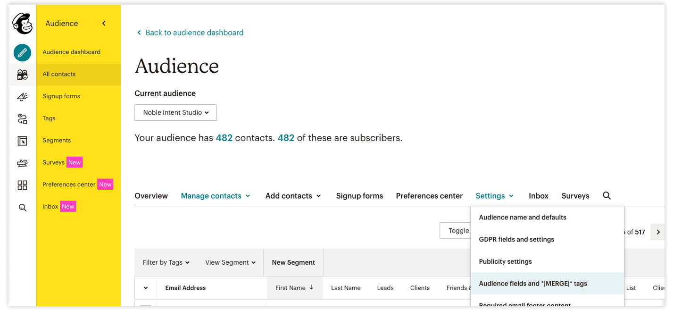This screenshot has width=673, height=310.
Task: Open the Campaigns megaphone icon
Action: point(22,96)
